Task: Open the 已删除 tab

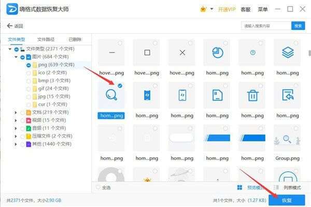Action: (x=75, y=39)
